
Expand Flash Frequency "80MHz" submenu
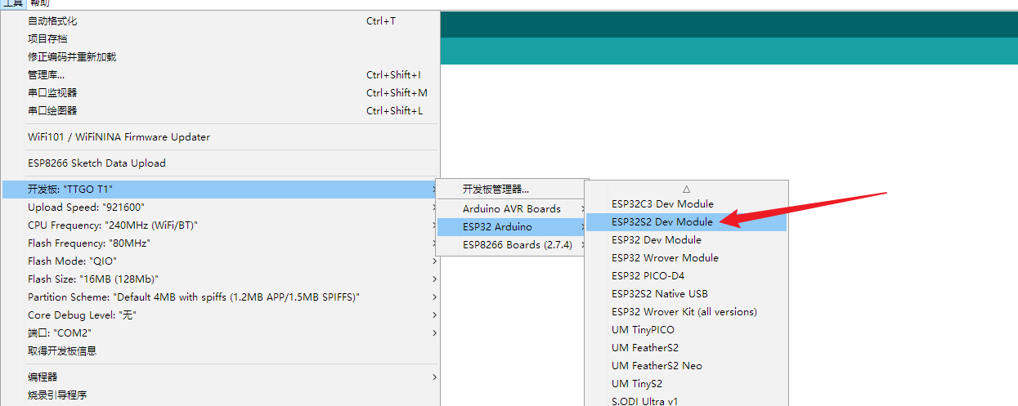pos(220,243)
